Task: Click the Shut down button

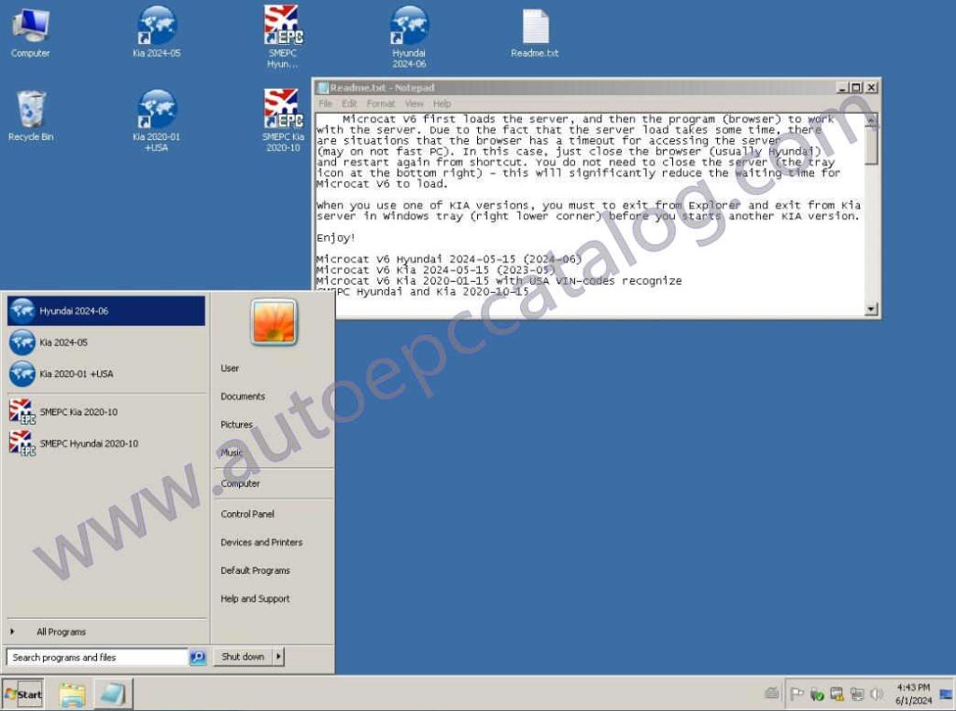Action: [241, 656]
